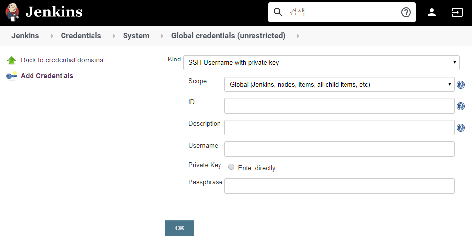472x241 pixels.
Task: Go to Jenkins breadcrumb
Action: click(x=25, y=36)
